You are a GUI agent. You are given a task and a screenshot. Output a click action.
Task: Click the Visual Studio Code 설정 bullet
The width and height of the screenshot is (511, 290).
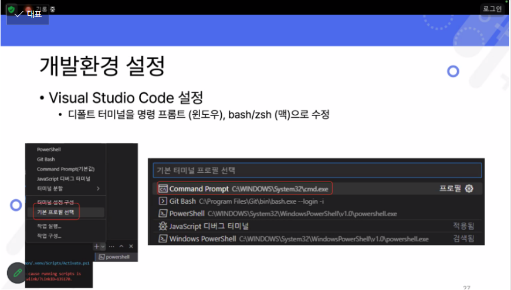[x=126, y=98]
